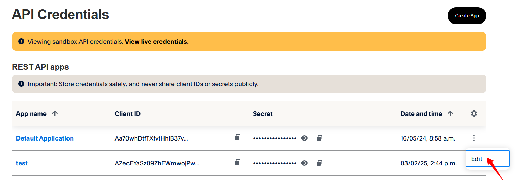The image size is (522, 187).
Task: Copy the test app client ID
Action: click(x=237, y=162)
